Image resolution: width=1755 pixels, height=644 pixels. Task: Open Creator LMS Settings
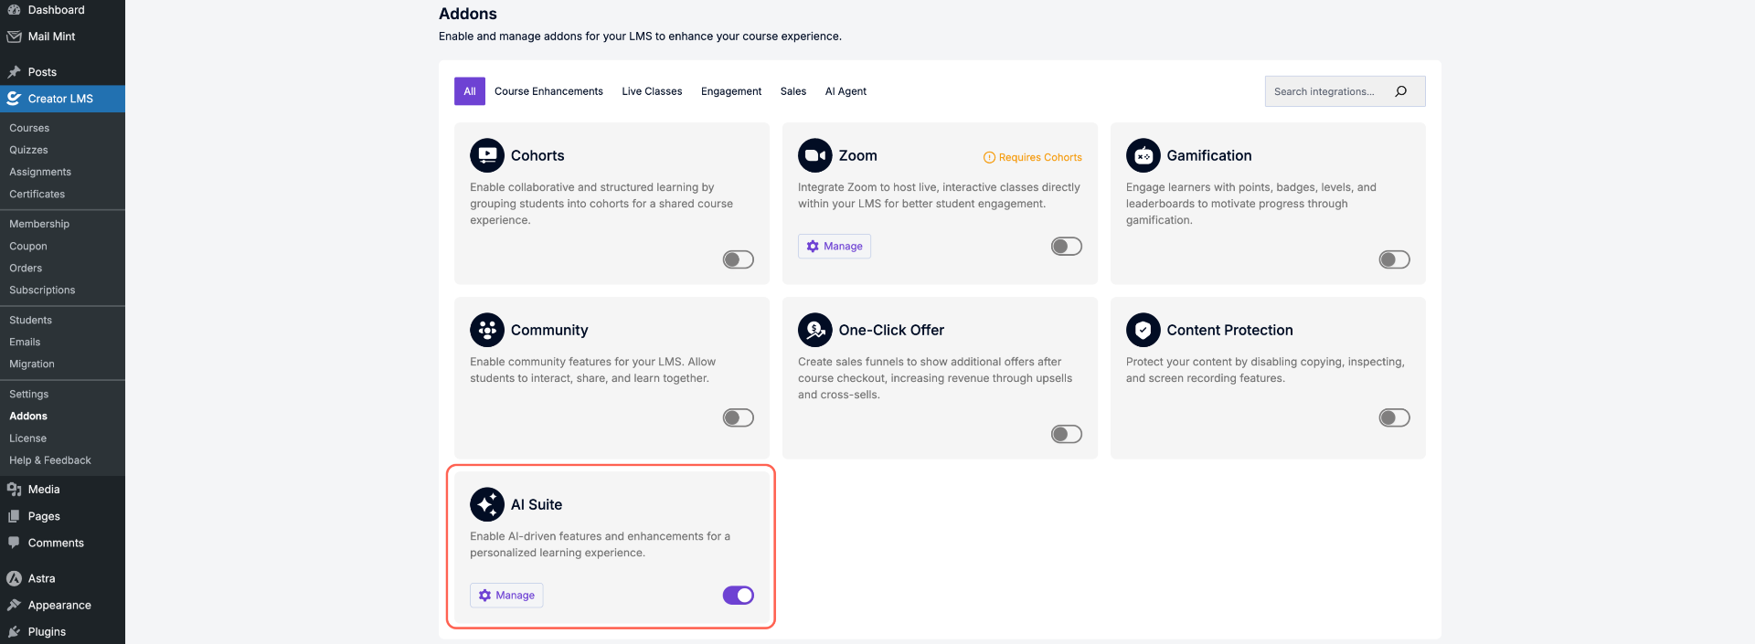(29, 395)
